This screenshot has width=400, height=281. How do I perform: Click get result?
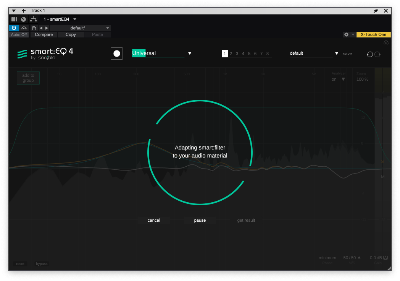(x=246, y=220)
